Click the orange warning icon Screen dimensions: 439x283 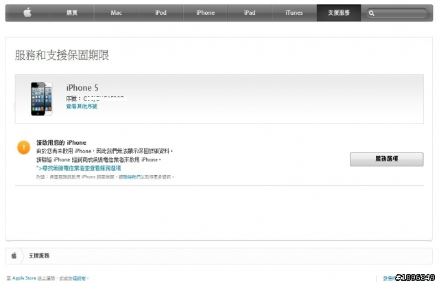(24, 147)
